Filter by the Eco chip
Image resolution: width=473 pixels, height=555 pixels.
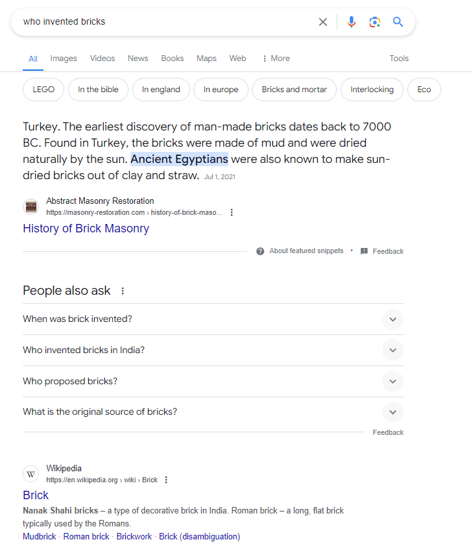coord(424,90)
